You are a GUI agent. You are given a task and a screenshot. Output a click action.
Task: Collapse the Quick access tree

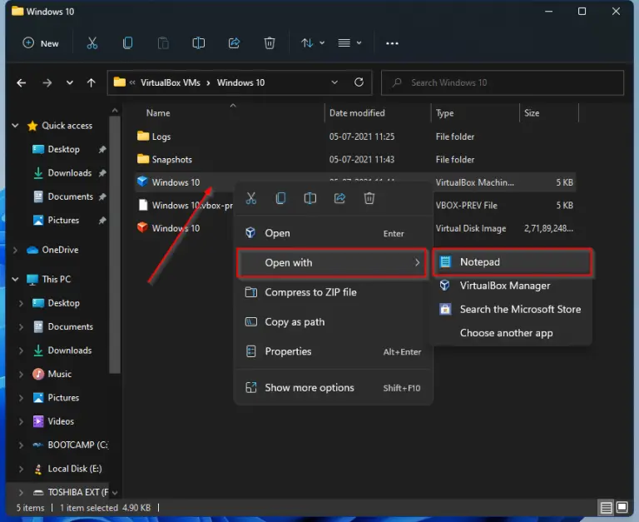pyautogui.click(x=16, y=126)
